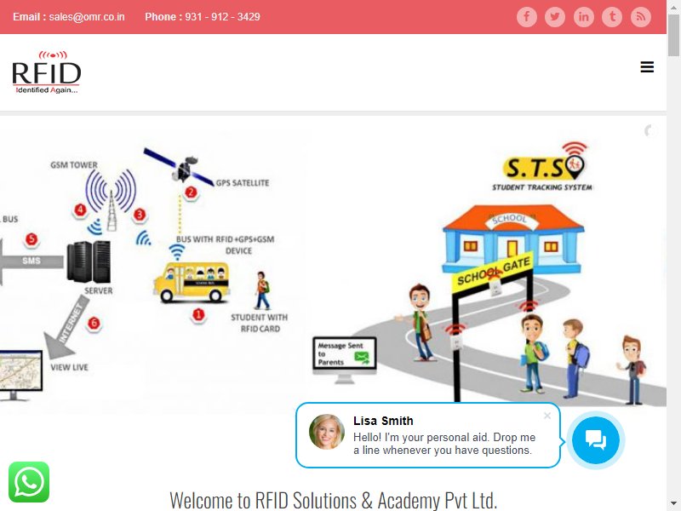The width and height of the screenshot is (681, 511).
Task: Open the Tumblr social icon
Action: point(612,17)
